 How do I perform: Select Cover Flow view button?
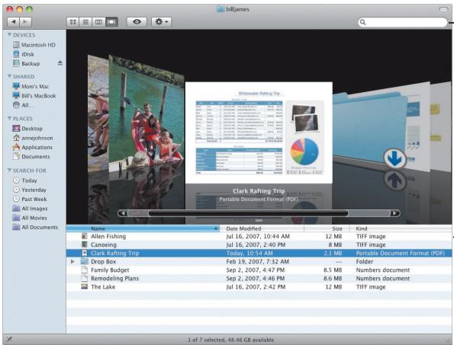[x=111, y=22]
